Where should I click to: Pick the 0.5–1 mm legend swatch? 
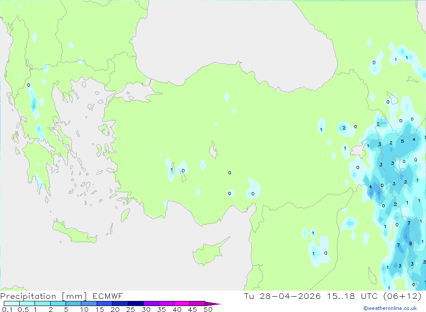tap(27, 303)
